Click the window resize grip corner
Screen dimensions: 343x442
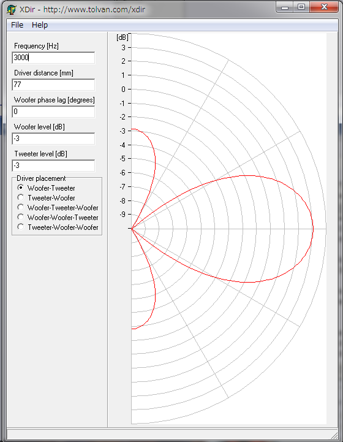pos(334,435)
